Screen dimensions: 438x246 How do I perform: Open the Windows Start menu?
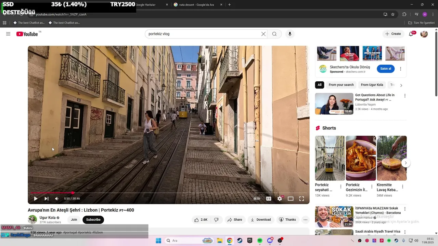click(158, 241)
